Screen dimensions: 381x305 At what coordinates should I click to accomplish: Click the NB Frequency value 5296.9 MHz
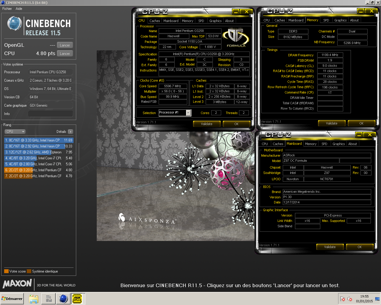point(352,43)
